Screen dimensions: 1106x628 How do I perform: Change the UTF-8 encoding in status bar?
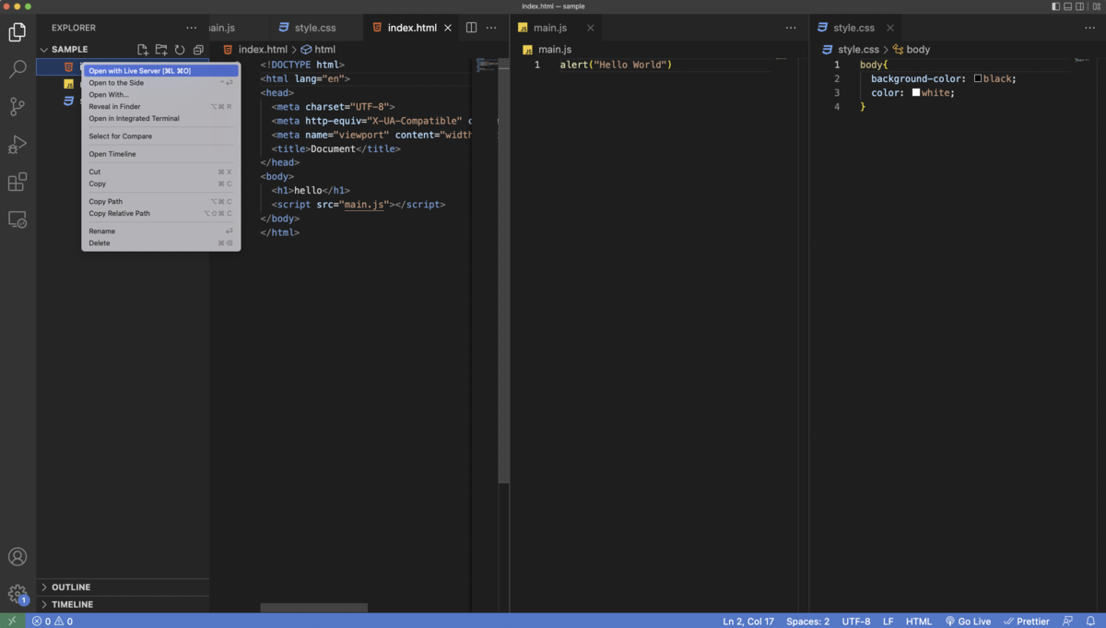pos(856,621)
